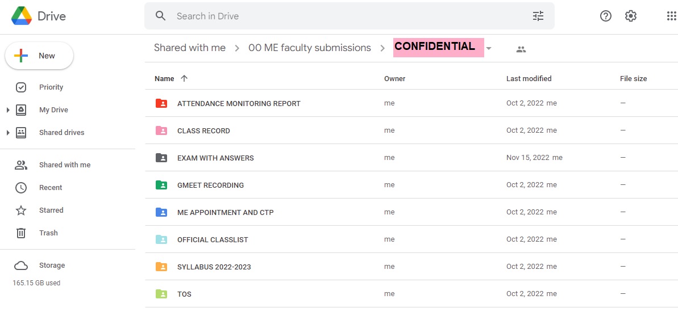Expand the Shared drives tree arrow
This screenshot has height=312, width=678.
pyautogui.click(x=8, y=133)
